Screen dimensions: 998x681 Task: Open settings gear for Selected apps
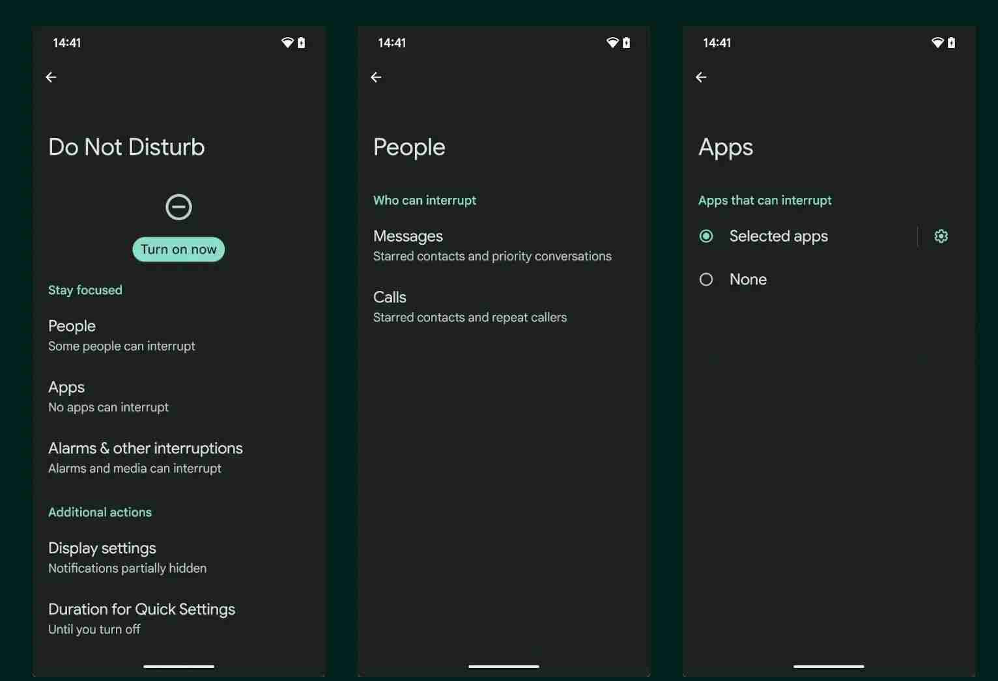tap(941, 236)
